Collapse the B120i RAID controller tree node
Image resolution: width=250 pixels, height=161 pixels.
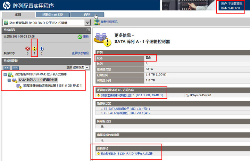[5, 75]
